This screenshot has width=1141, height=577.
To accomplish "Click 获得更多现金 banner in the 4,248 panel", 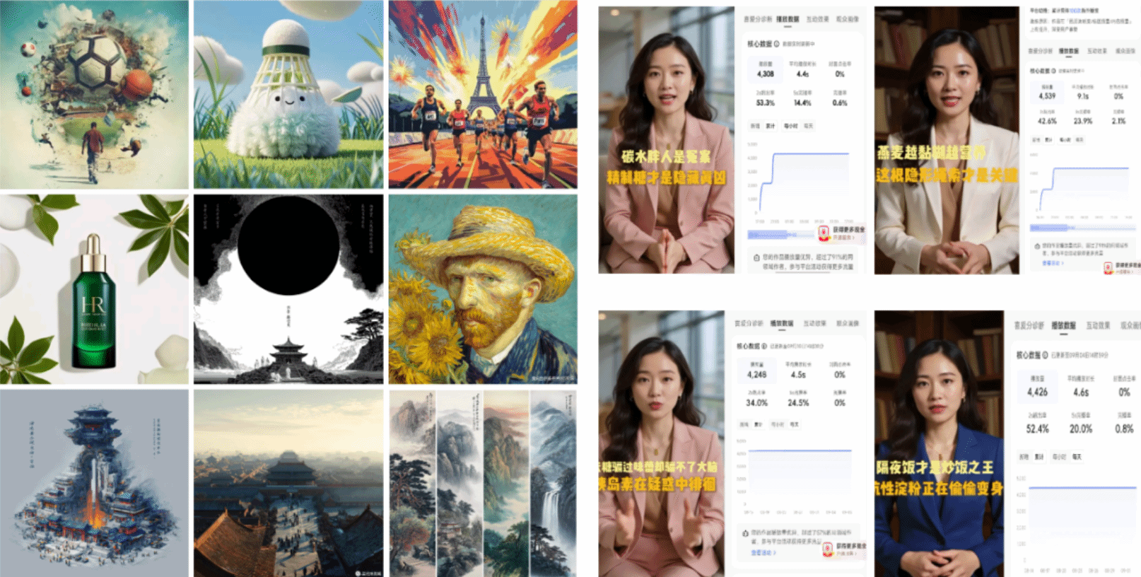I will [x=844, y=549].
